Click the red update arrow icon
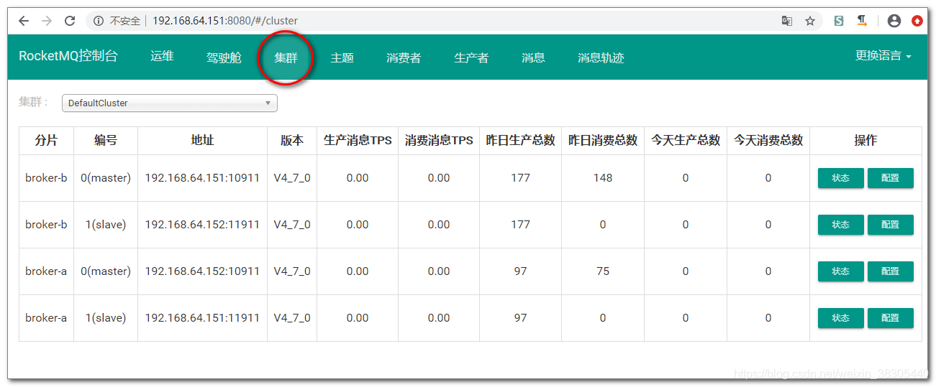936x387 pixels. (x=917, y=21)
